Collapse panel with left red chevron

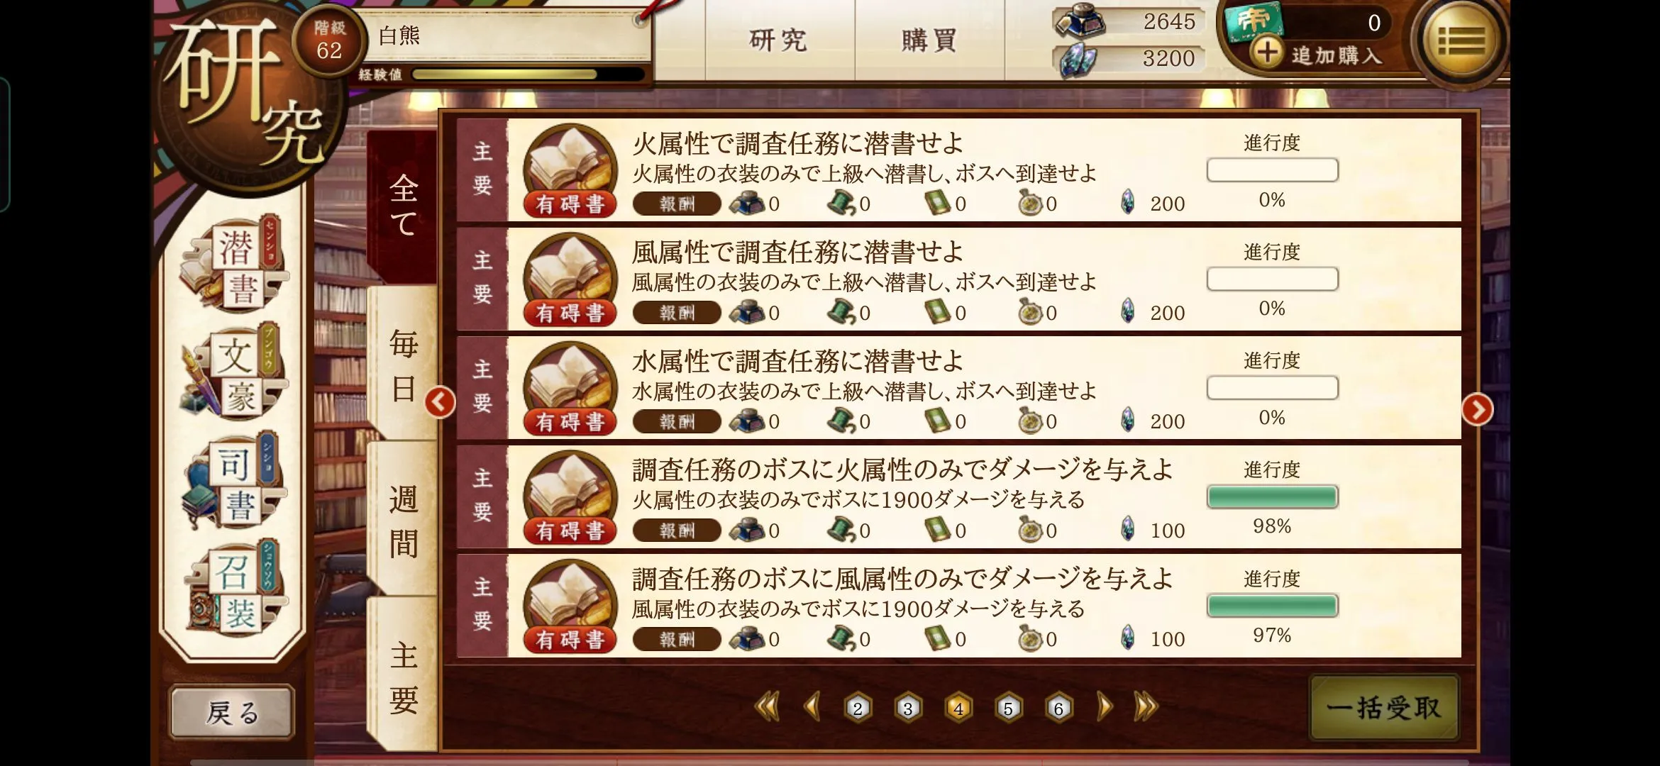click(440, 402)
